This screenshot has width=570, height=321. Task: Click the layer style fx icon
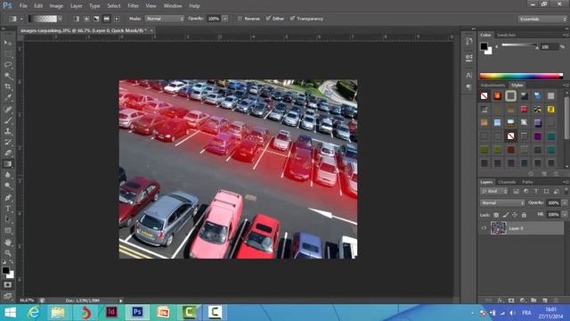(501, 300)
